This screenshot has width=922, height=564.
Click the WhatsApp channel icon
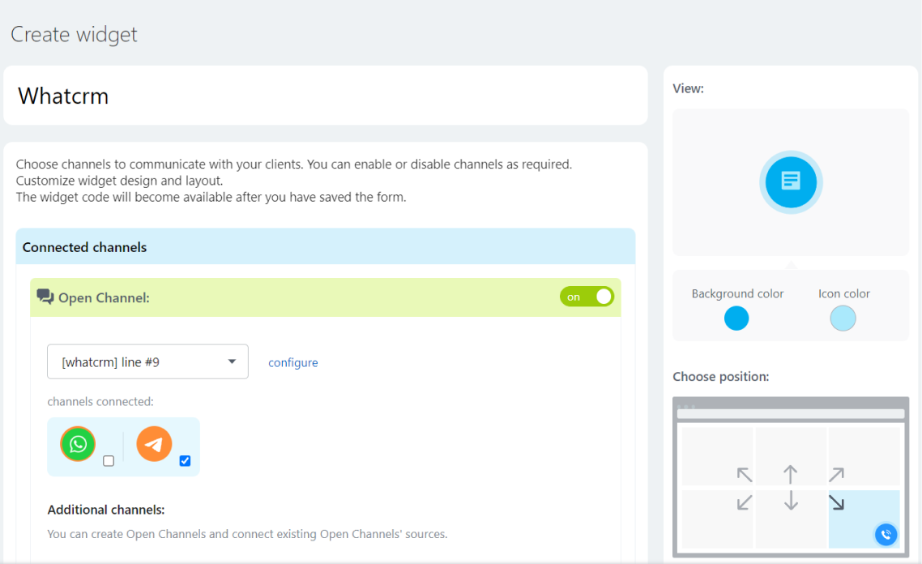(78, 443)
